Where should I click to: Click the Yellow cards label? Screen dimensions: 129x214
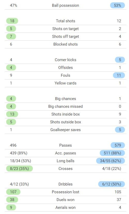(65, 83)
